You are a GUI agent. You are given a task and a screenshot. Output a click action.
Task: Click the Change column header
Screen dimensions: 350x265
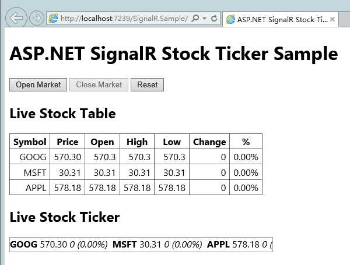tap(209, 142)
